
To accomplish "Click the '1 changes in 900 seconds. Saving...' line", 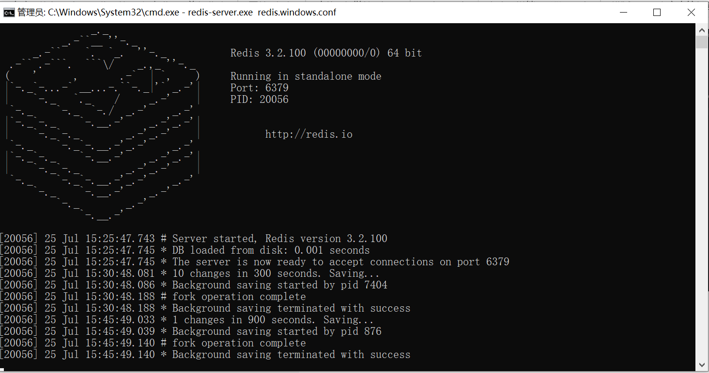I will 187,320.
